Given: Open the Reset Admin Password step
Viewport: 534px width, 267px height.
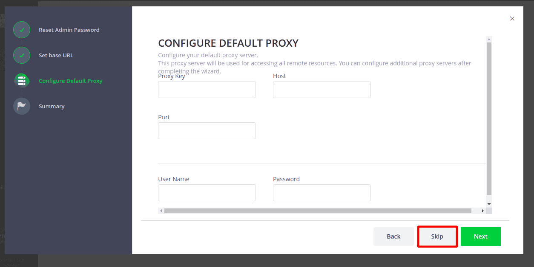Looking at the screenshot, I should click(x=69, y=30).
